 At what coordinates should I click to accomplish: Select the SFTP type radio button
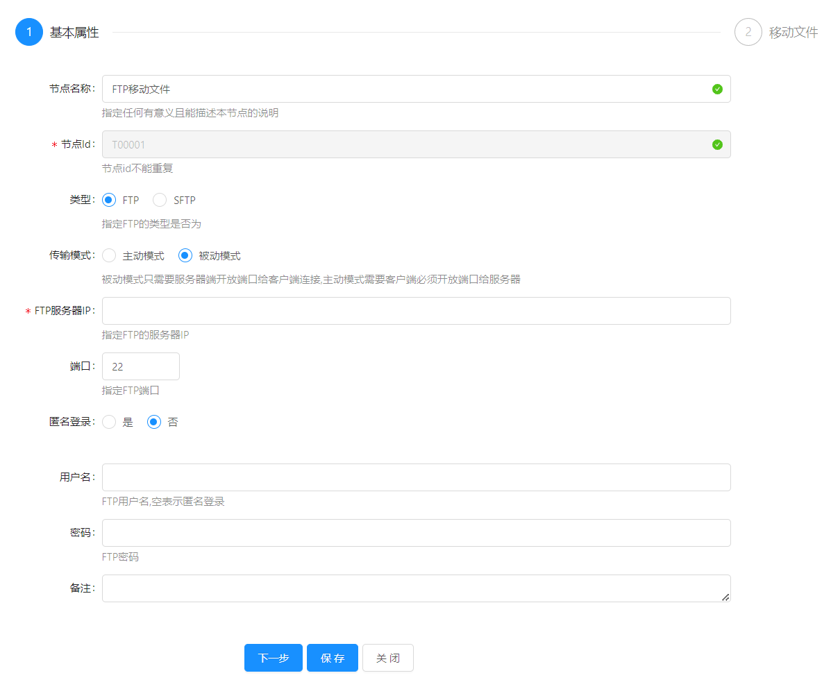coord(160,200)
